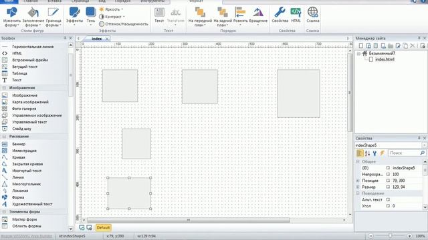The image size is (428, 240).
Task: Click Оттенок/Насыщенность in Эффекты group
Action: (x=124, y=24)
